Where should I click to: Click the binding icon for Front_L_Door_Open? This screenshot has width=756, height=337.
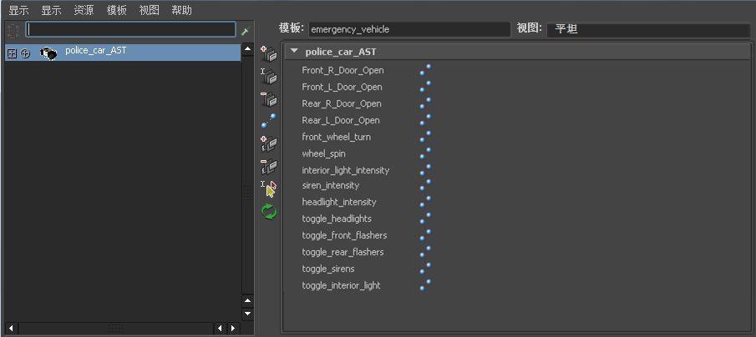tap(424, 87)
